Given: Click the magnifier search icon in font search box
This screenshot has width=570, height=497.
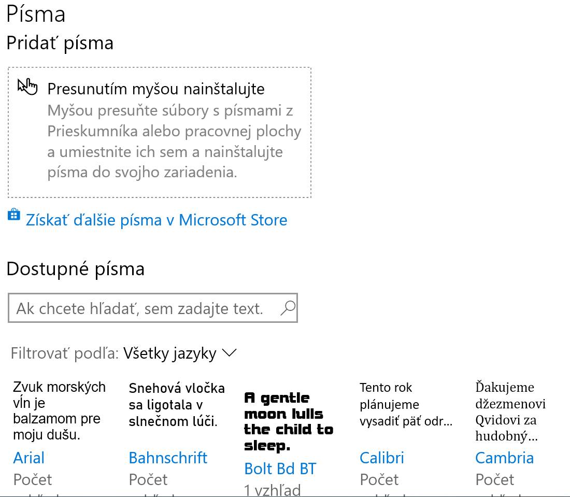Looking at the screenshot, I should (288, 308).
